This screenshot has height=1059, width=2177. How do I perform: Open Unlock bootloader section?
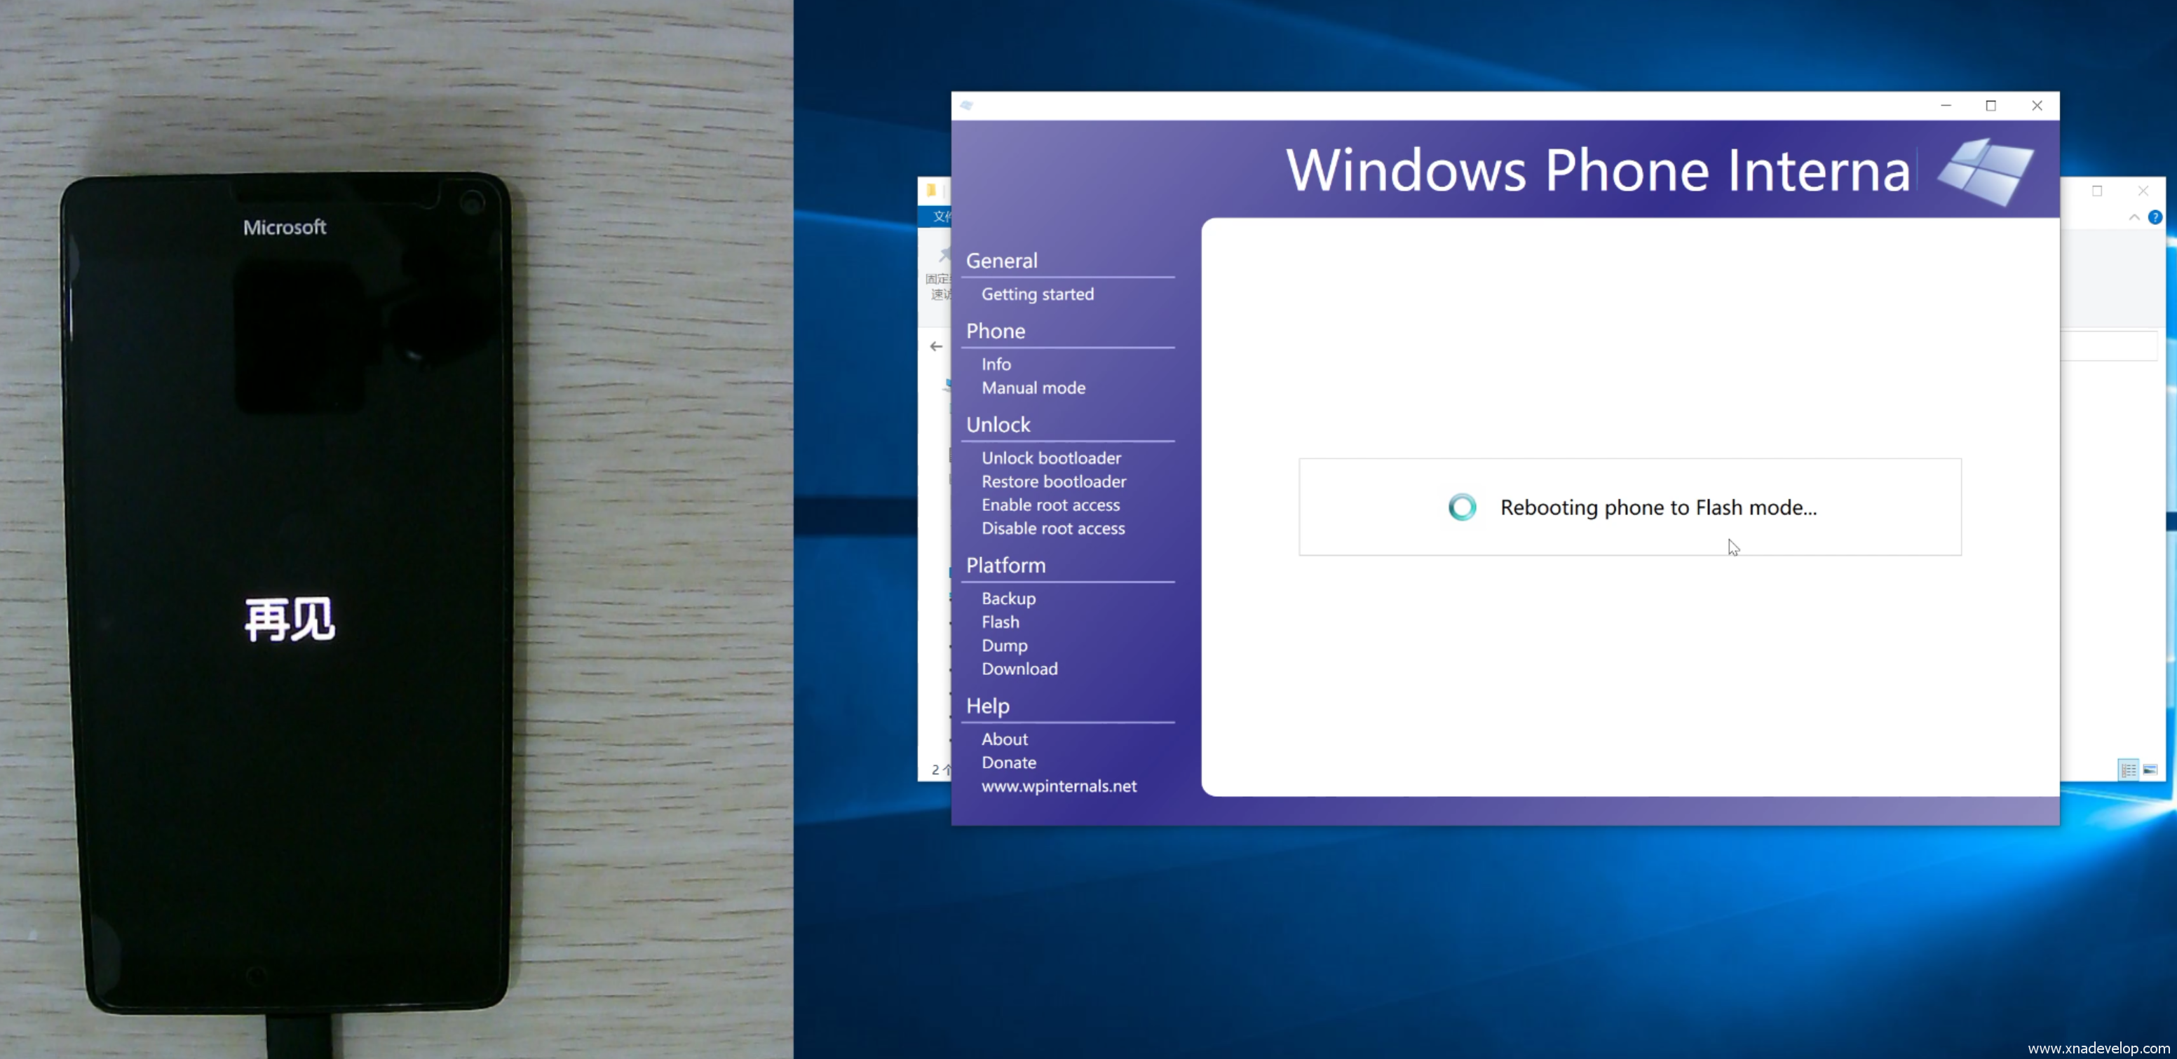click(1050, 458)
